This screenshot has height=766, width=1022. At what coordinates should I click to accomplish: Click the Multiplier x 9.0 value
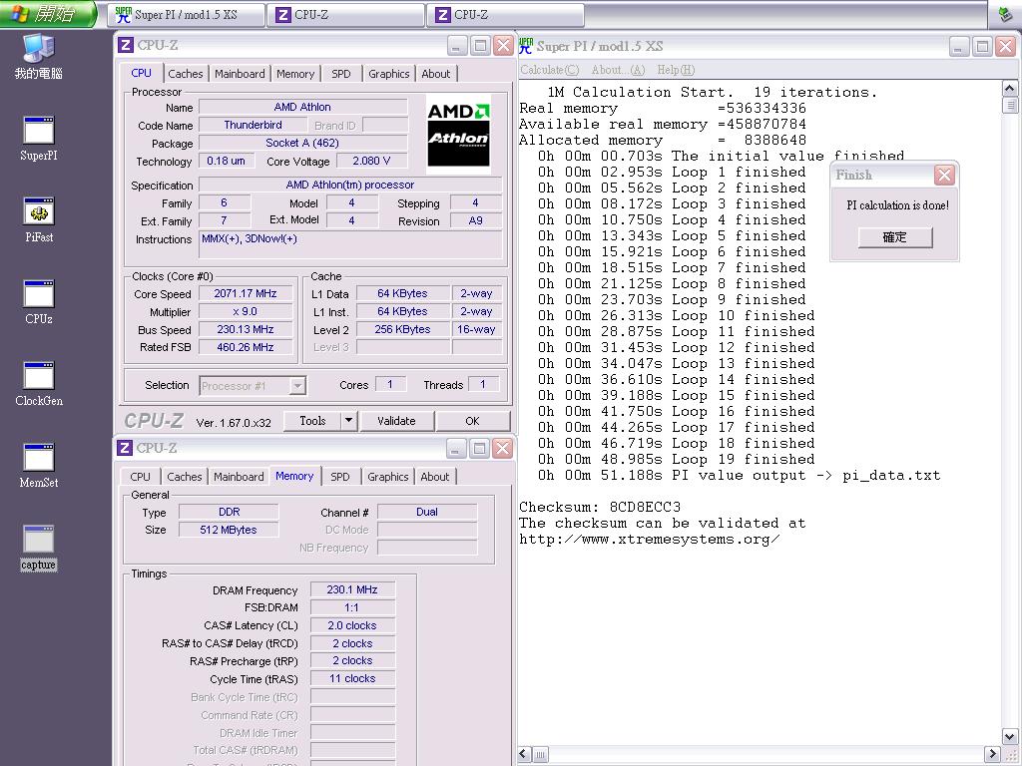pos(246,312)
